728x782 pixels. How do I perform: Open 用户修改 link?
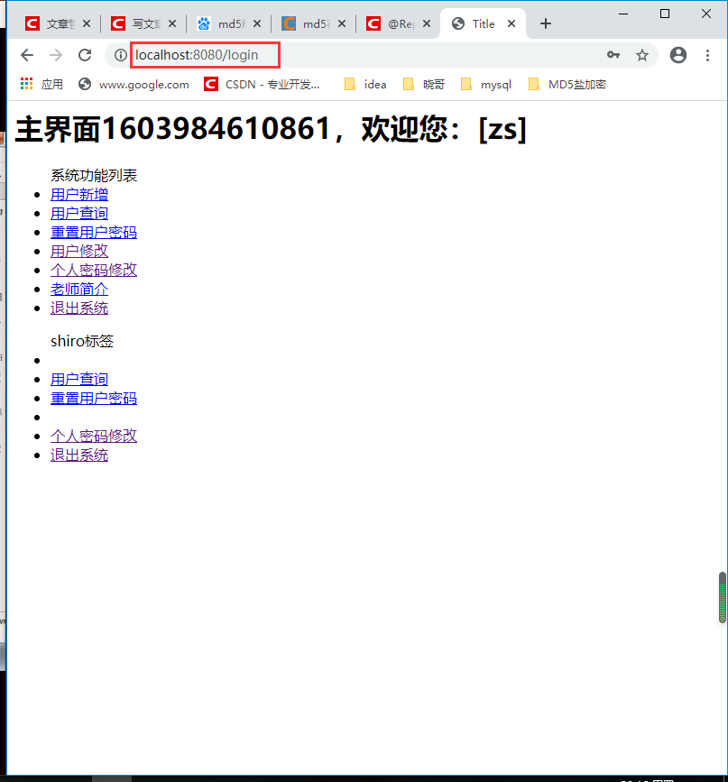pos(79,251)
